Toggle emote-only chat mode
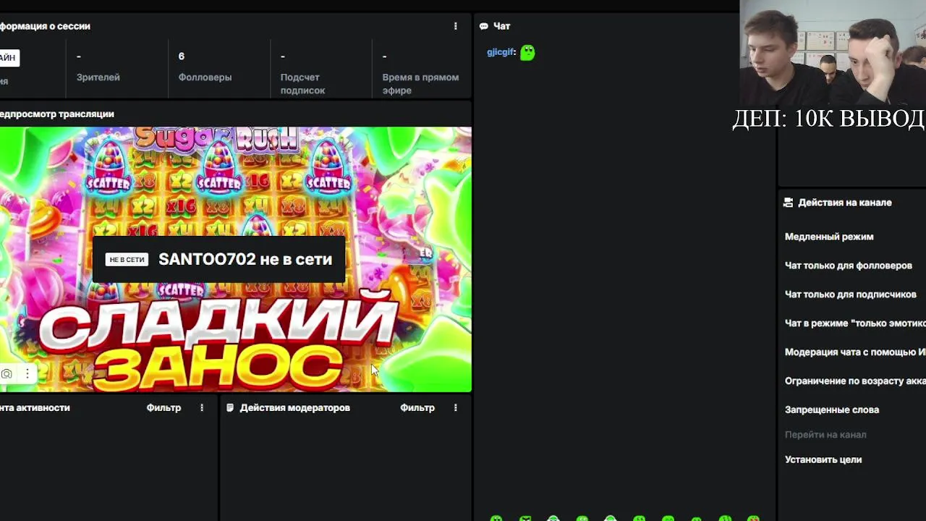The height and width of the screenshot is (521, 926). pos(855,323)
